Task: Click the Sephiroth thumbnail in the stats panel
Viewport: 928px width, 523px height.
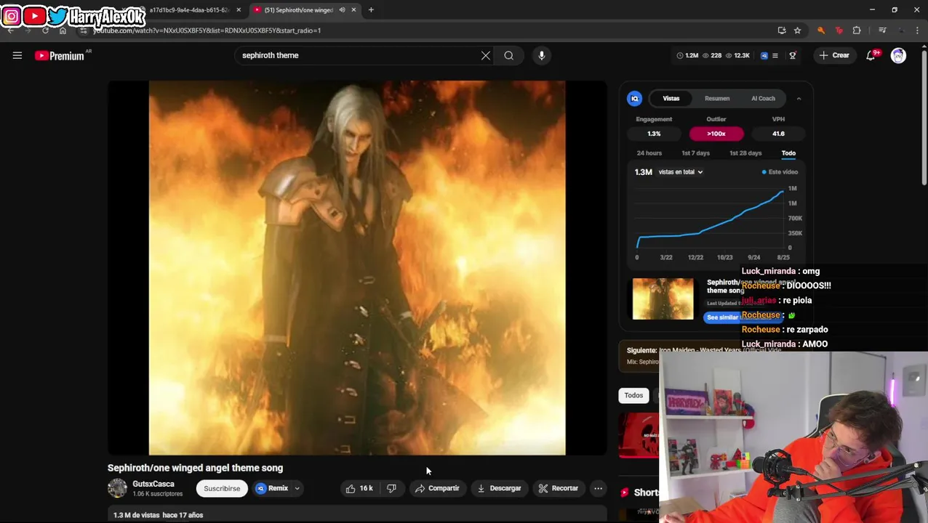Action: [x=663, y=299]
